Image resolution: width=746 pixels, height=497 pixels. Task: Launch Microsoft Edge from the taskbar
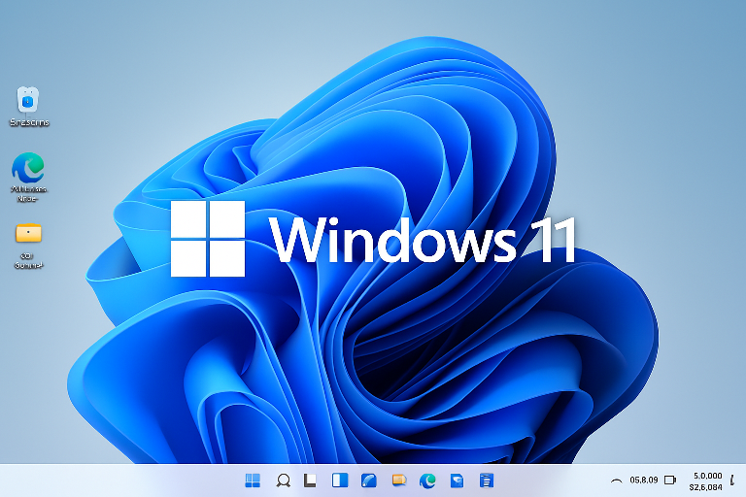click(427, 480)
